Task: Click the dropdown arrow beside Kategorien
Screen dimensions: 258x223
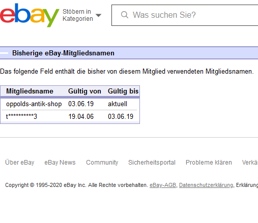Action: (x=98, y=15)
